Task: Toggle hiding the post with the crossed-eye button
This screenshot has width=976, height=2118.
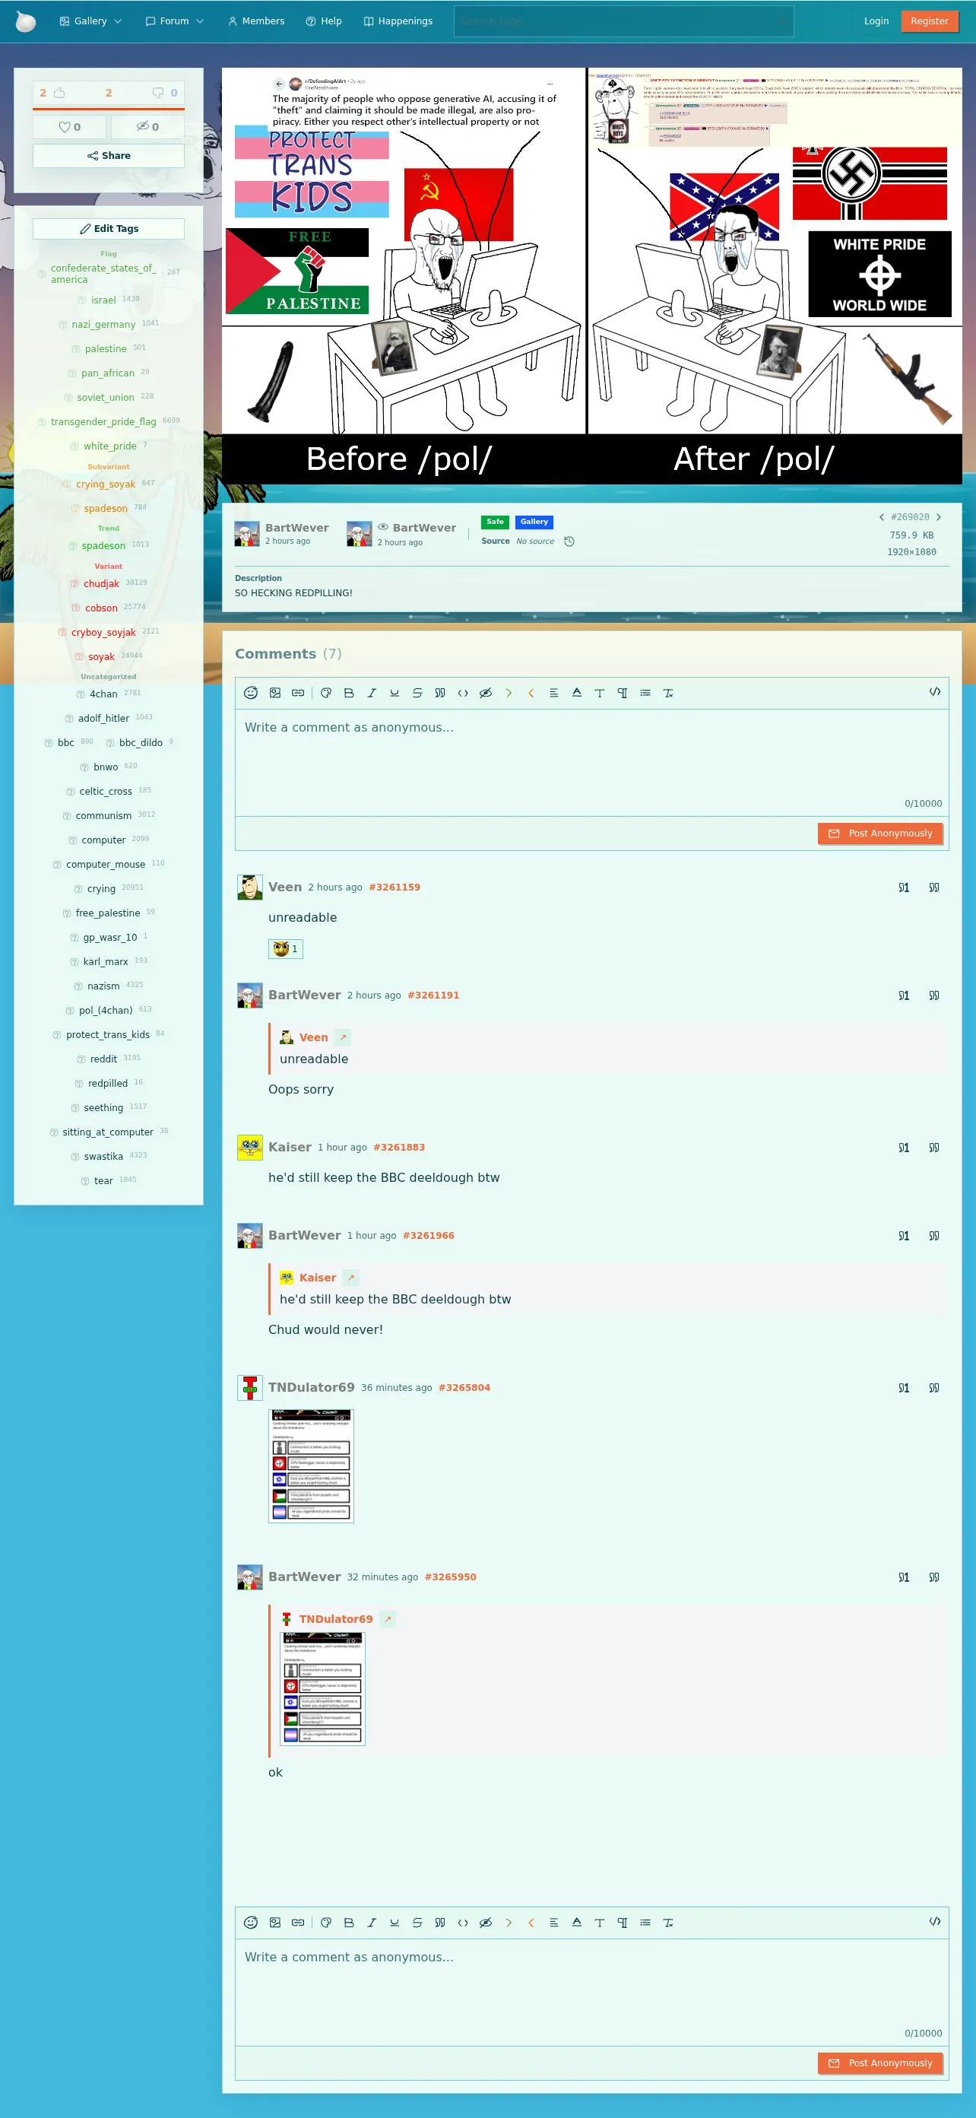Action: click(x=148, y=126)
